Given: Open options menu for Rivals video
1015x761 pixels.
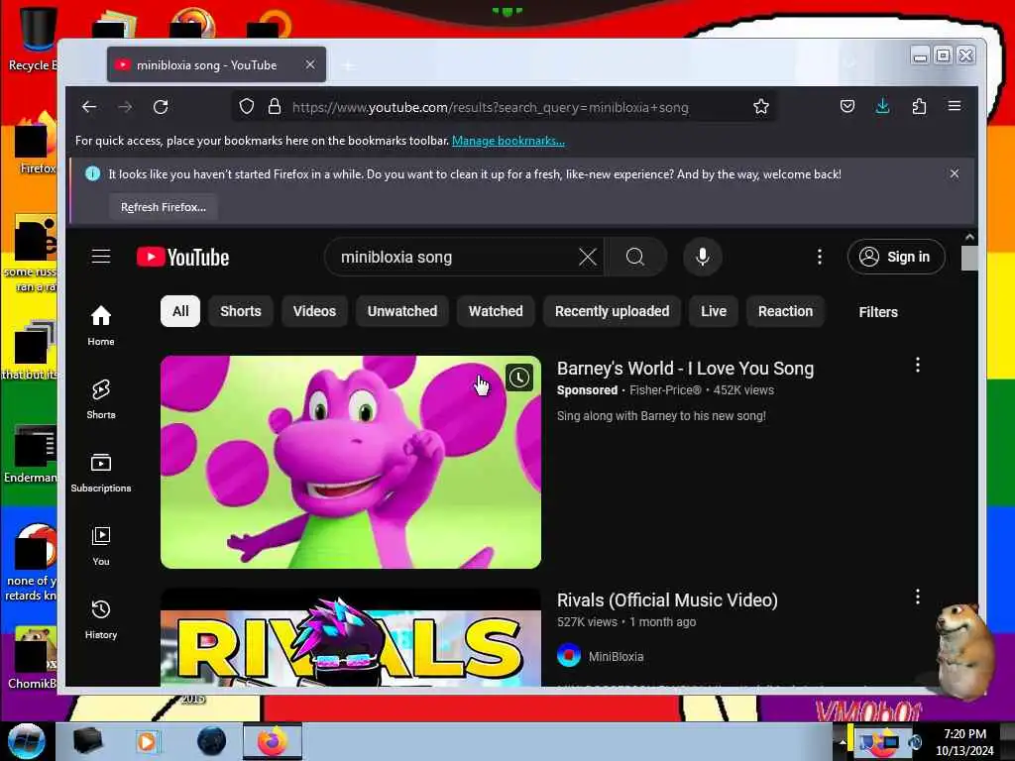Looking at the screenshot, I should [917, 597].
